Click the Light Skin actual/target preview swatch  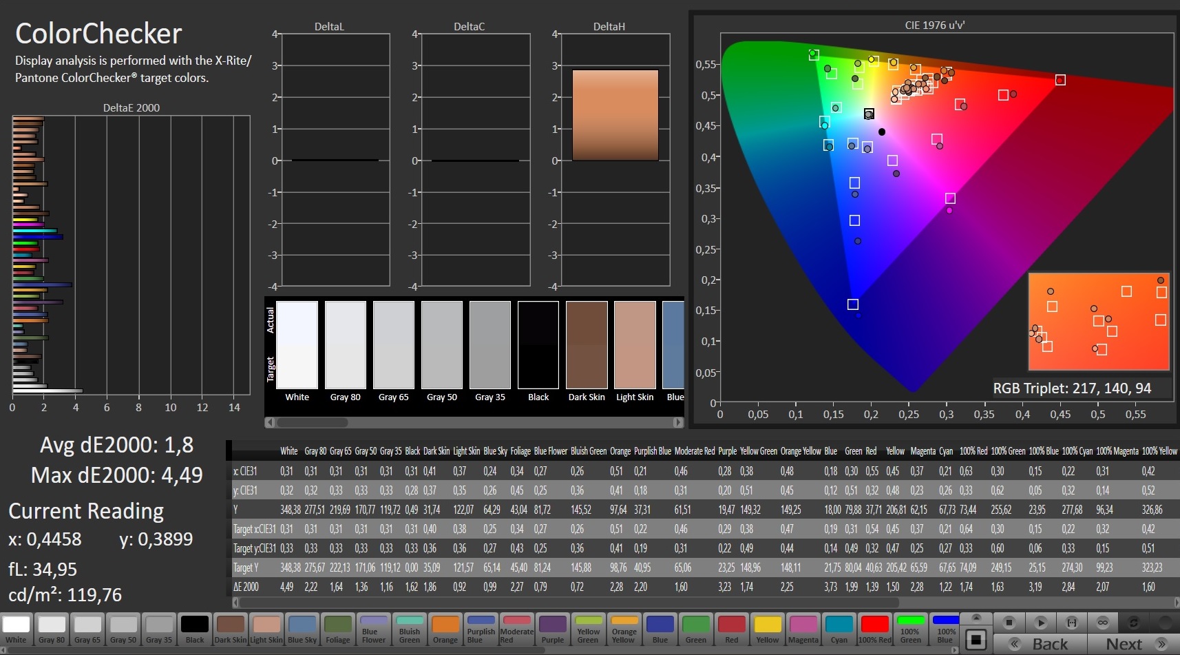tap(635, 345)
